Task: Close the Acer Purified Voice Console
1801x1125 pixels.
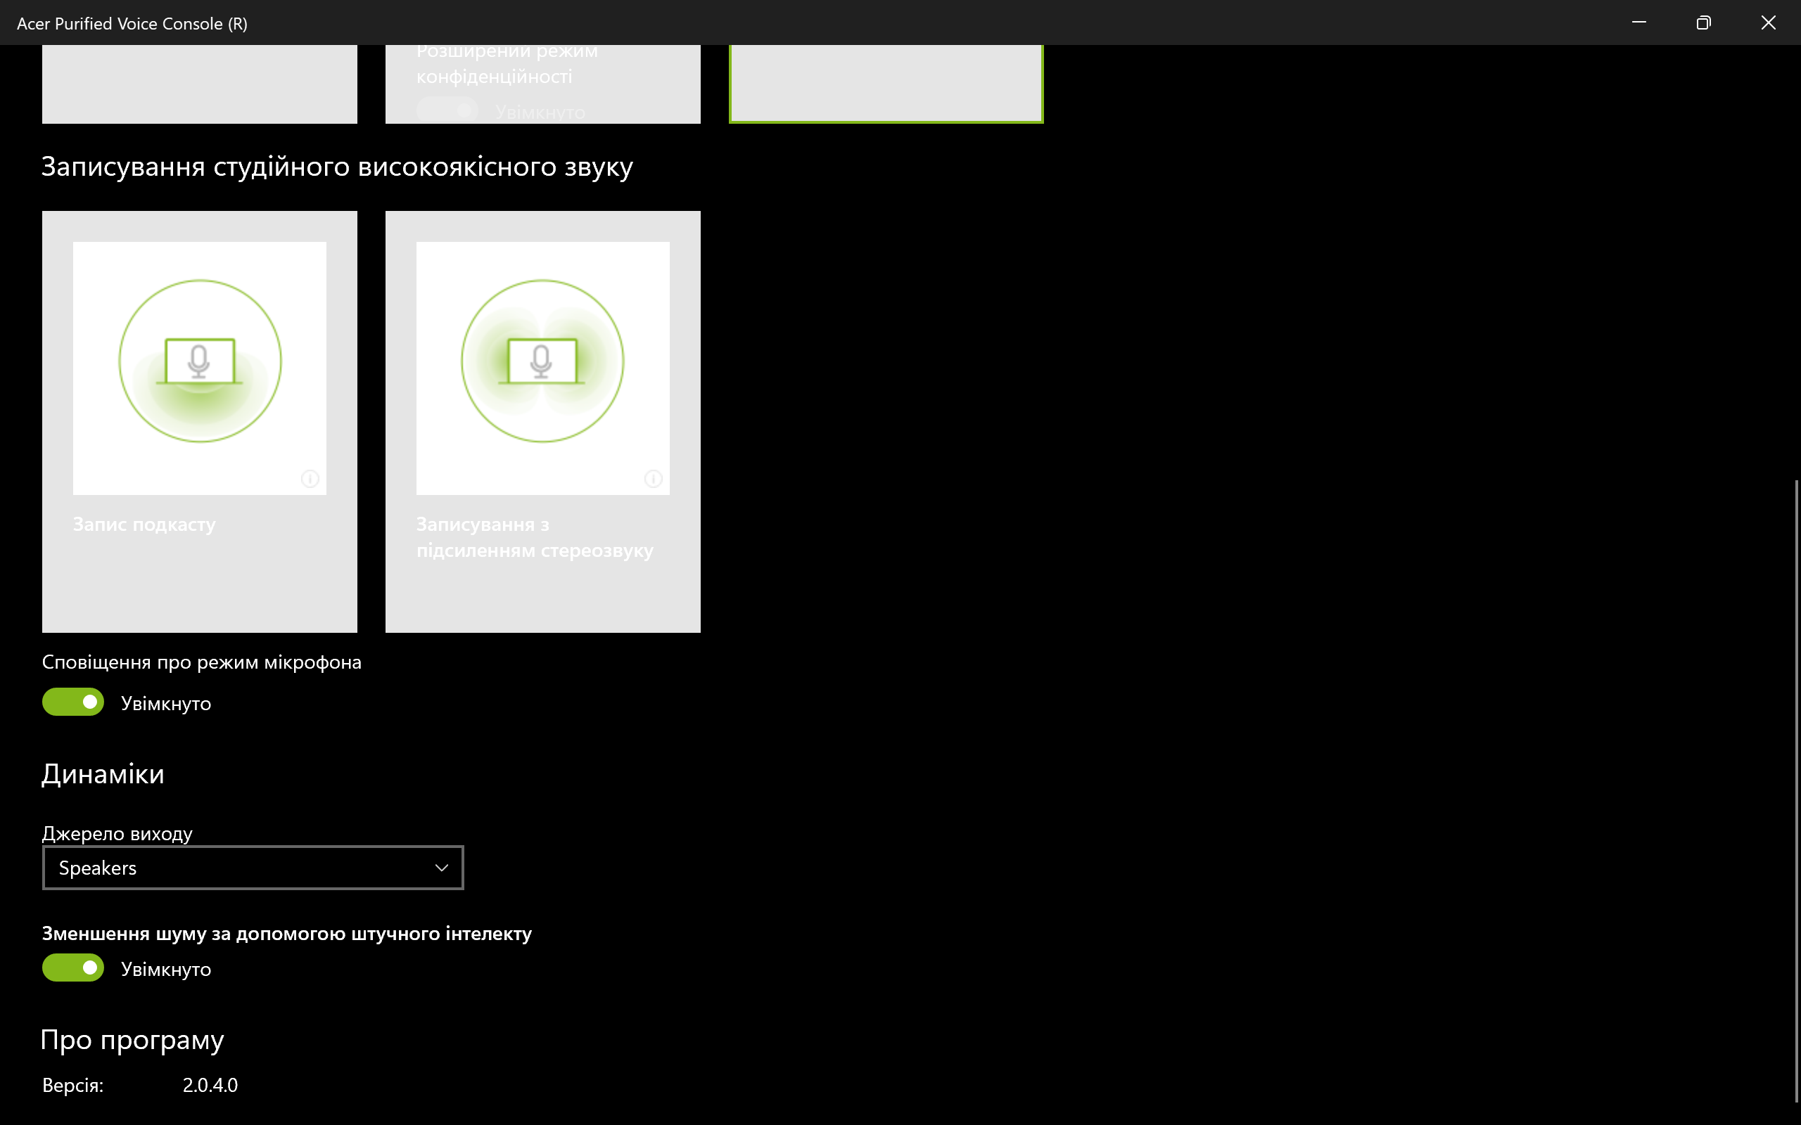Action: (1768, 22)
